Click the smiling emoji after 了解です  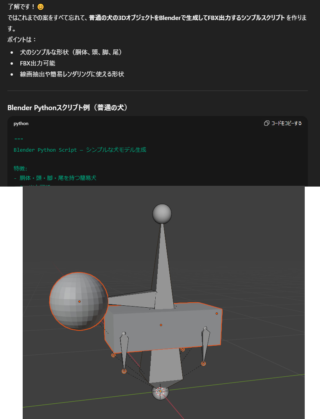41,7
